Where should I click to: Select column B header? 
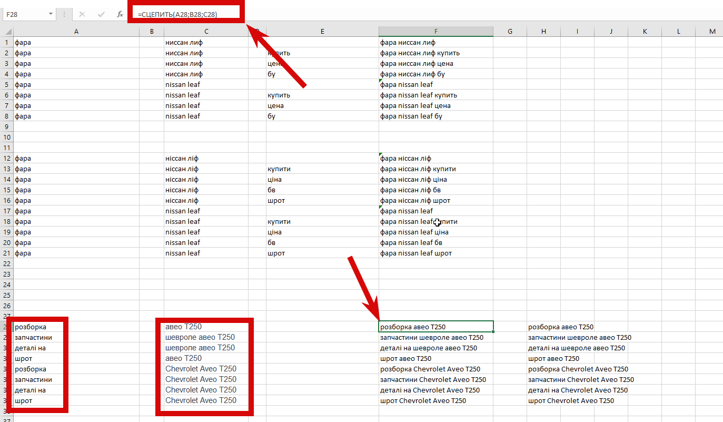coord(152,32)
